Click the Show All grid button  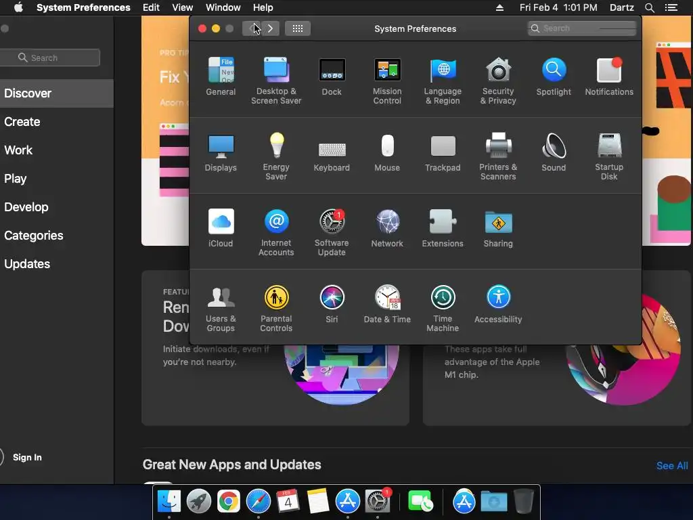pos(298,28)
